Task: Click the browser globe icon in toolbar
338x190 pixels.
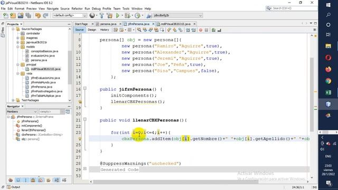Action: 92,15
